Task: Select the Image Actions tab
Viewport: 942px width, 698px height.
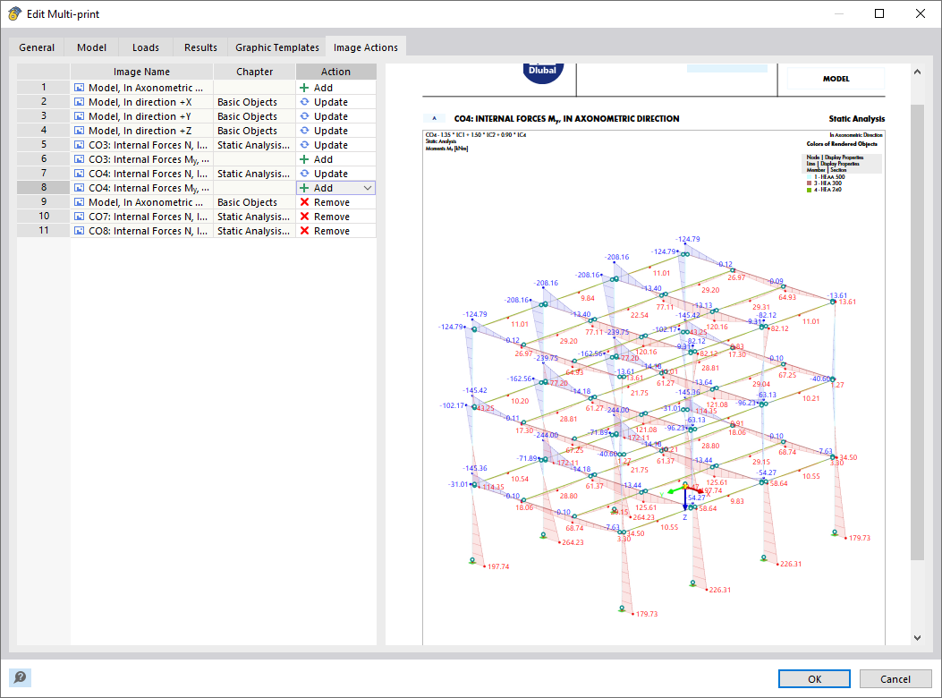Action: pyautogui.click(x=365, y=47)
